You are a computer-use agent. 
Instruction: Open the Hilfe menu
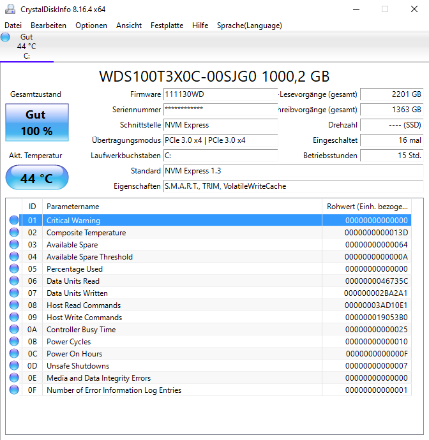(x=200, y=26)
